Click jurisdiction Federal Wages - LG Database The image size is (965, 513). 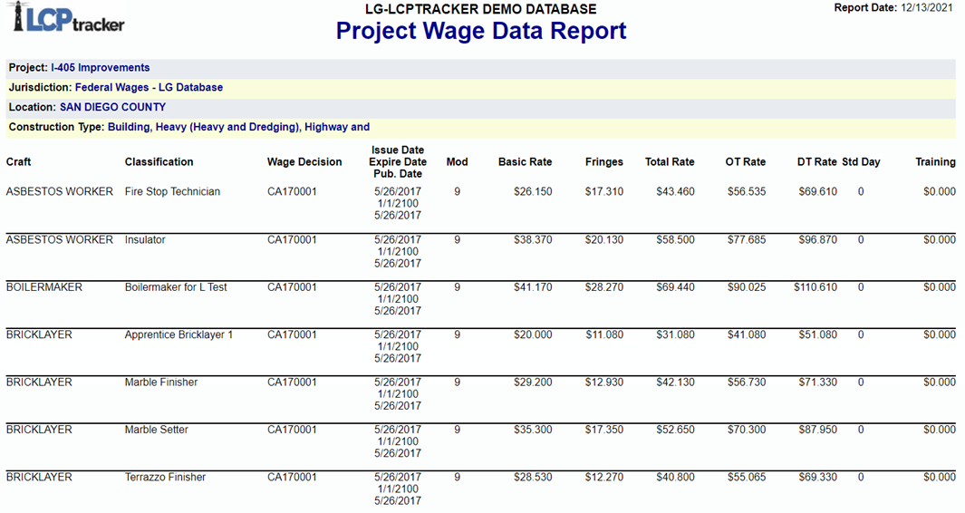[x=149, y=87]
